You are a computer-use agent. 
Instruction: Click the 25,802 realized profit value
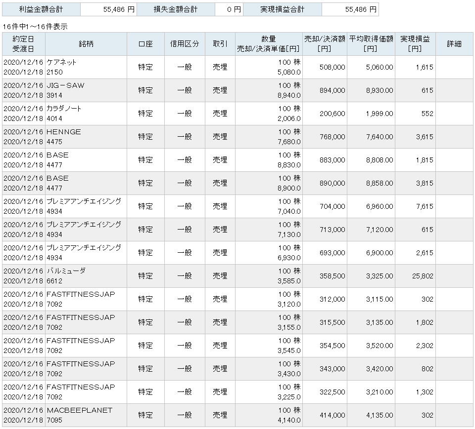(423, 276)
